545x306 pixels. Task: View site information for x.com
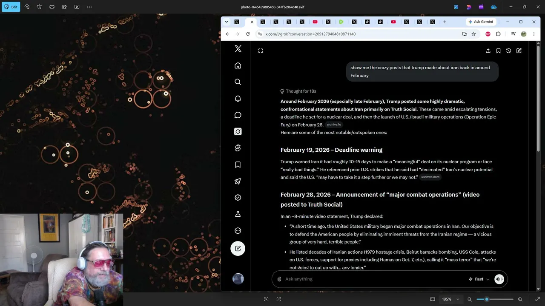(x=260, y=34)
